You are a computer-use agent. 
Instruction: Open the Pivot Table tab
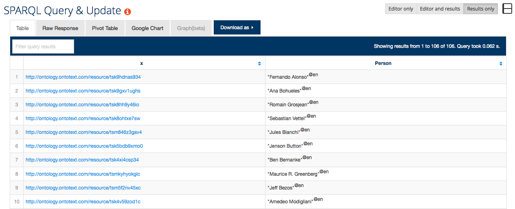click(105, 28)
